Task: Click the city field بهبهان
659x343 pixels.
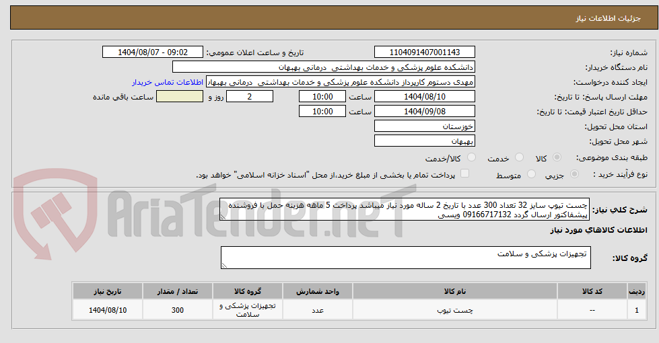Action: point(425,141)
